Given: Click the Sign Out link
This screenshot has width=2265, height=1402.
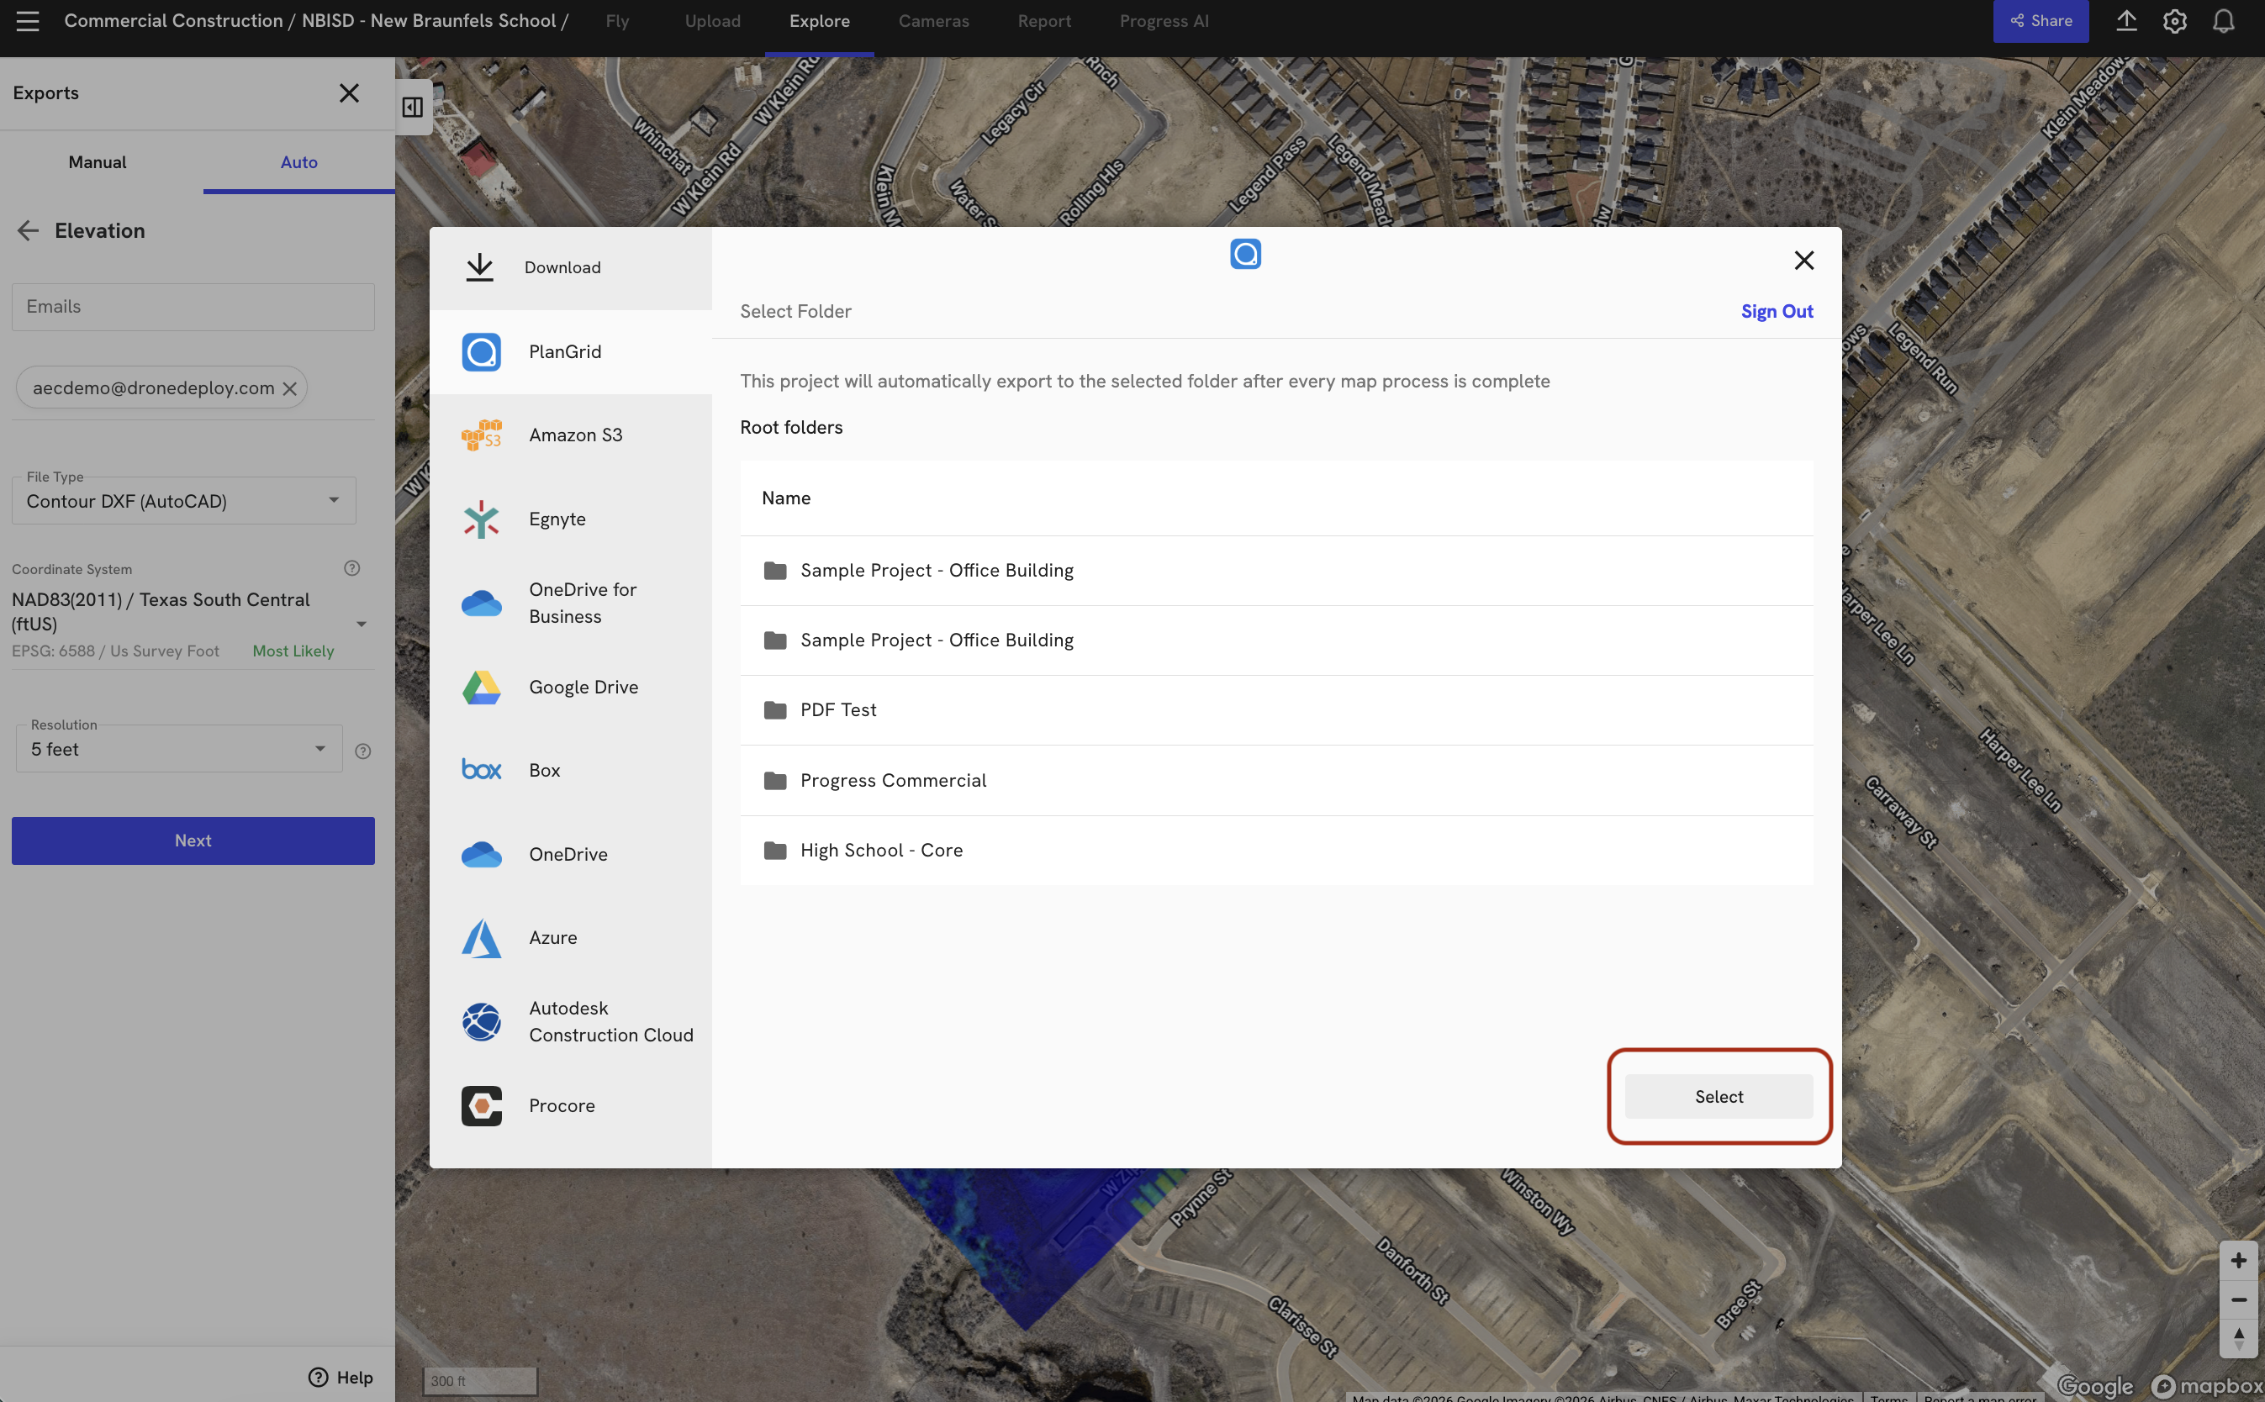Looking at the screenshot, I should click(x=1777, y=312).
